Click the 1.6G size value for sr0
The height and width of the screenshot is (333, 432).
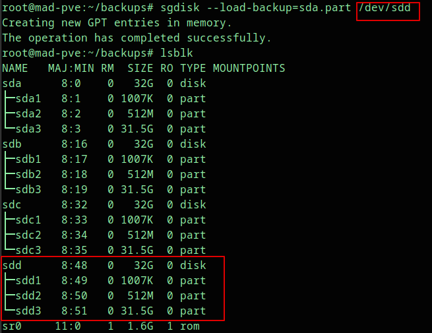(140, 326)
